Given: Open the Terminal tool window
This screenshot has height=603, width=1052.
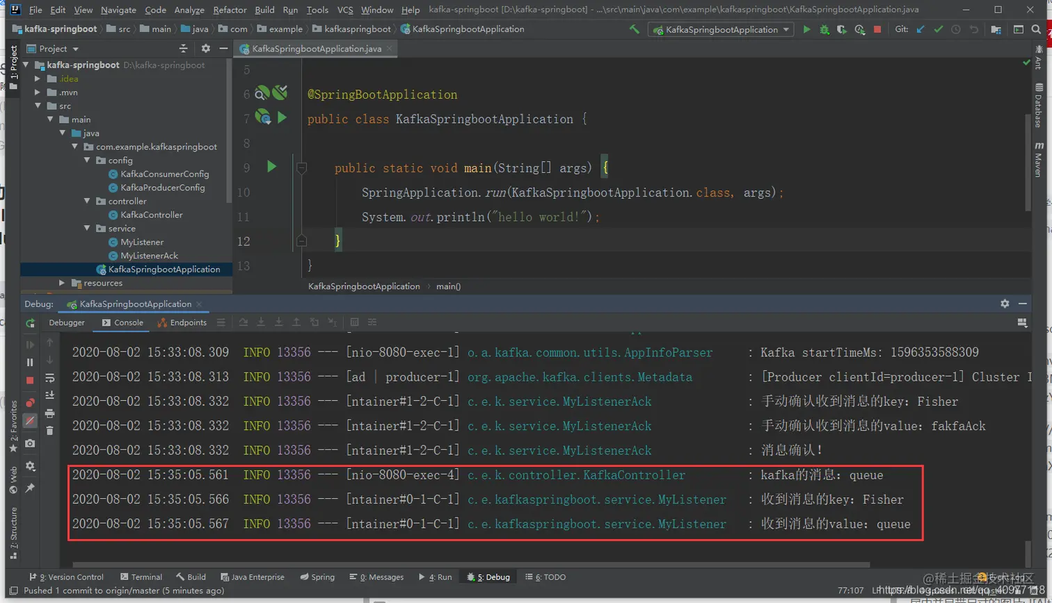Looking at the screenshot, I should pyautogui.click(x=141, y=577).
